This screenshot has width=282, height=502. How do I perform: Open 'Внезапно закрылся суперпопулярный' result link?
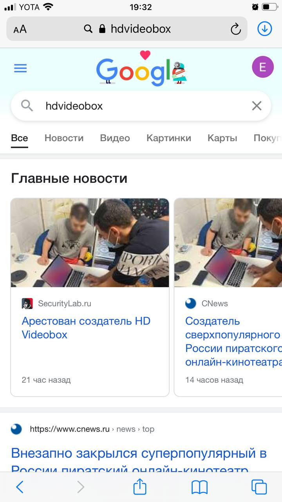pyautogui.click(x=139, y=459)
